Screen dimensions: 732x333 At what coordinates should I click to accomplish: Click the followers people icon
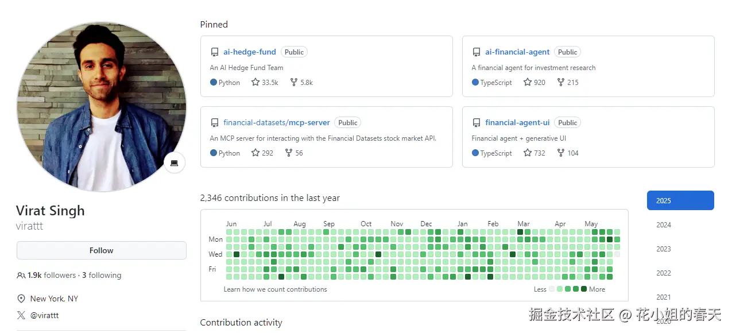[21, 276]
